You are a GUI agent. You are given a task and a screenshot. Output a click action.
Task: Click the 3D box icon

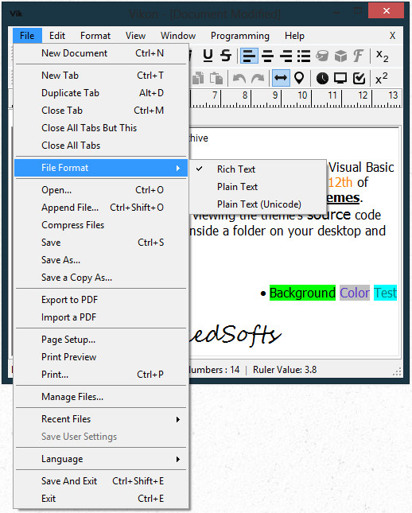(340, 56)
